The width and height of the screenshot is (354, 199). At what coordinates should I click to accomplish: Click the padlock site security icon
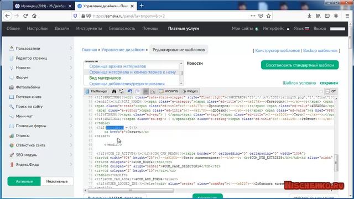pos(83,16)
